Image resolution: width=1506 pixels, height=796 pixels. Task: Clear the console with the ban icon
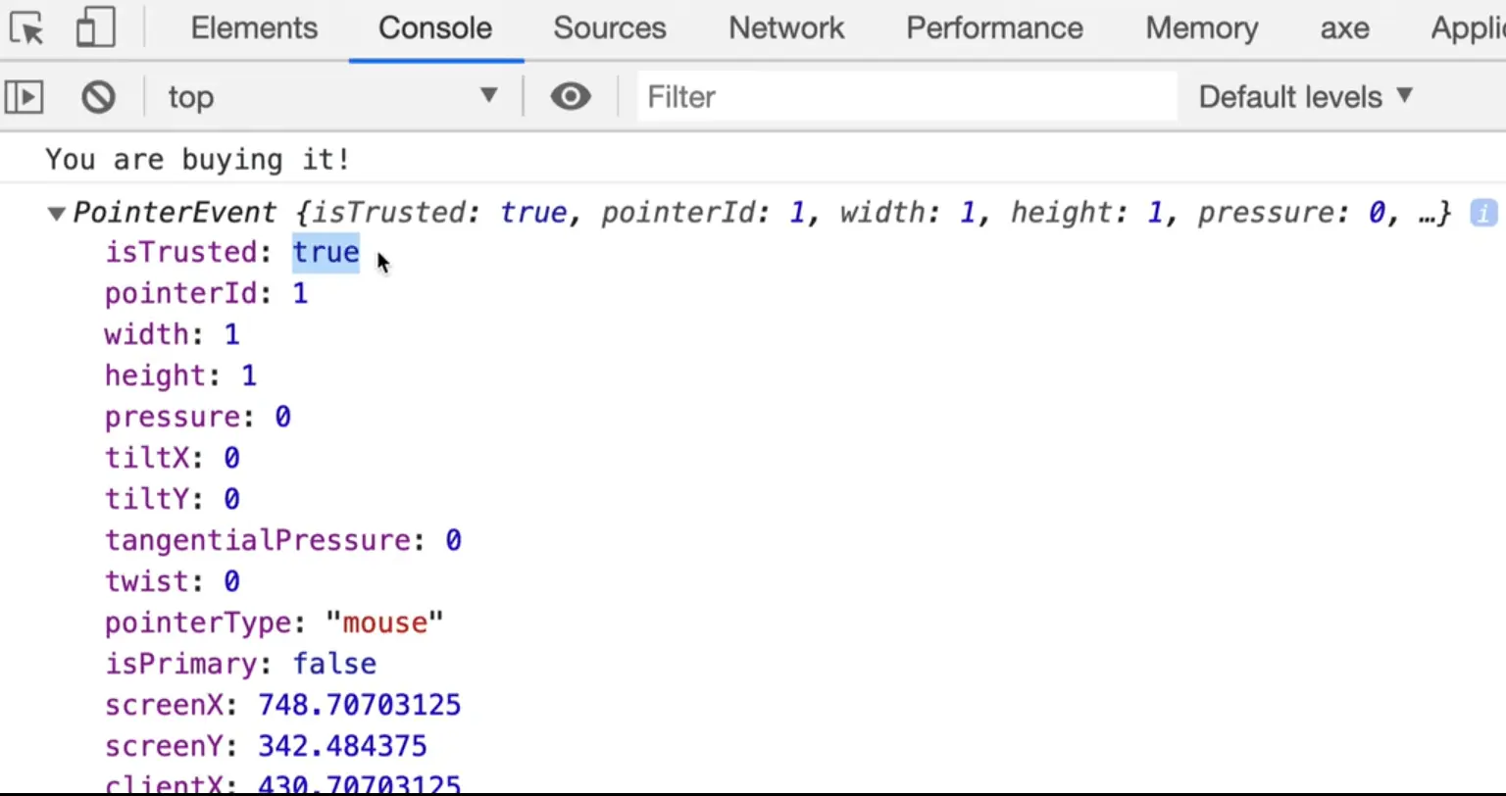pos(98,97)
